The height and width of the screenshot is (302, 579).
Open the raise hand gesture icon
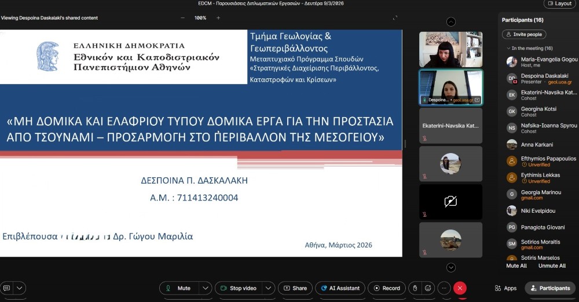pyautogui.click(x=414, y=288)
